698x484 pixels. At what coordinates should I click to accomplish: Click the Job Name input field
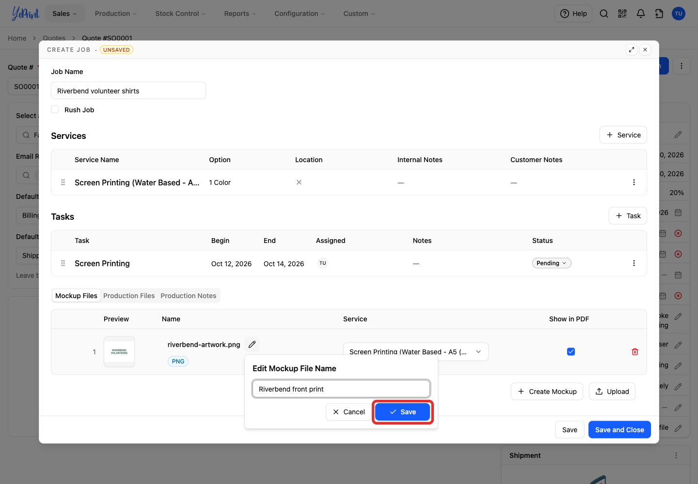(x=128, y=91)
